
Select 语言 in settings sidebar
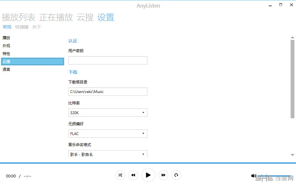pyautogui.click(x=33, y=70)
